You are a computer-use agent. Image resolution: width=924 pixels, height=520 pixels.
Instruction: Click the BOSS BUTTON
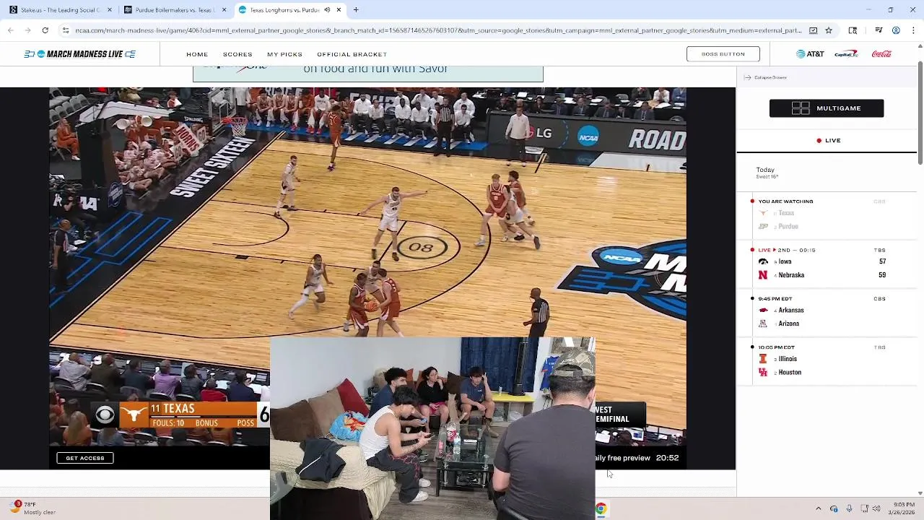coord(723,54)
